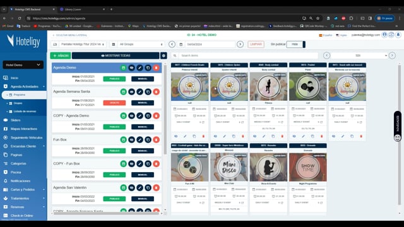Go to previous date with left arrow
This screenshot has width=404, height=227.
(172, 44)
